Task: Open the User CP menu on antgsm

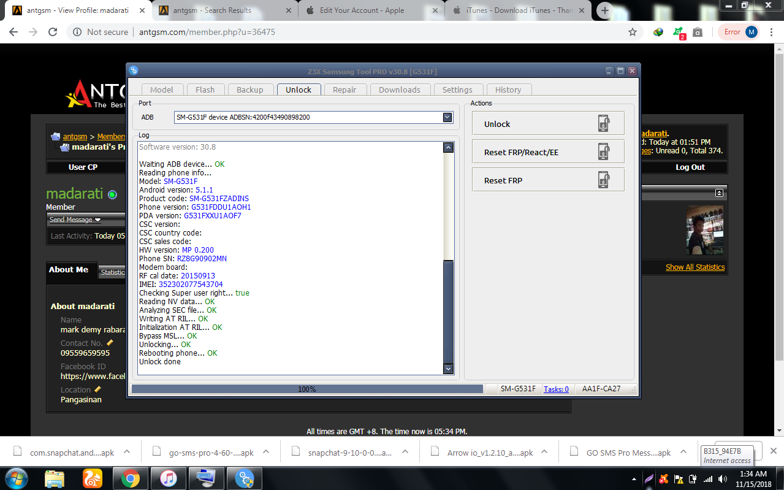Action: 83,167
